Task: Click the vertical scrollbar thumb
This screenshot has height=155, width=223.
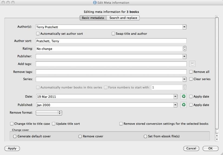Action: tap(217, 73)
